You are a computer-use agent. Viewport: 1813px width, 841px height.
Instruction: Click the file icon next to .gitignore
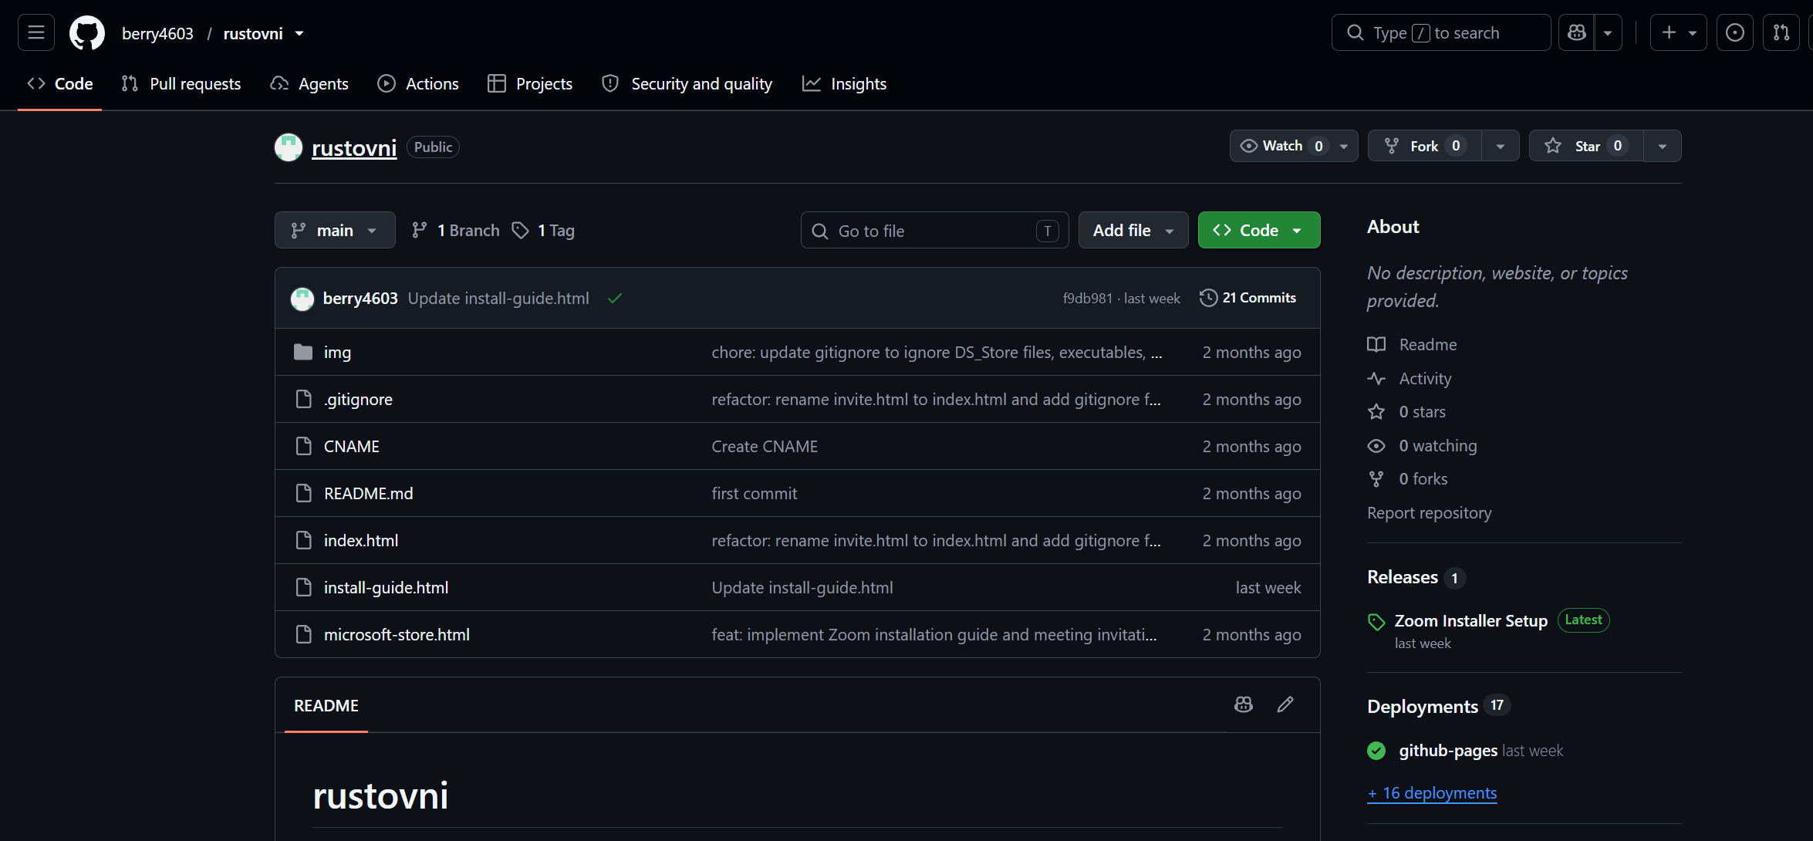click(303, 400)
